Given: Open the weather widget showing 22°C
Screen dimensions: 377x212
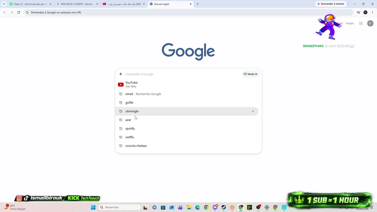Looking at the screenshot, I should pyautogui.click(x=15, y=207).
